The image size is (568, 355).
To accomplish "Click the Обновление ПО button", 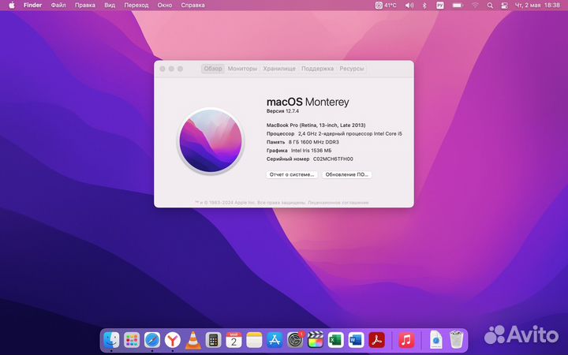I will (346, 174).
